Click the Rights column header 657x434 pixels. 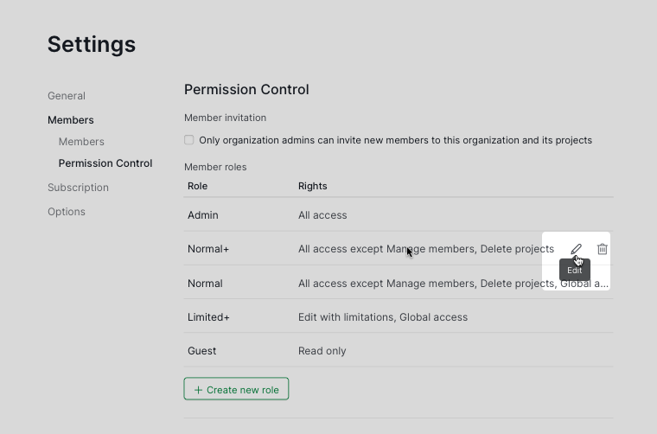pos(313,186)
